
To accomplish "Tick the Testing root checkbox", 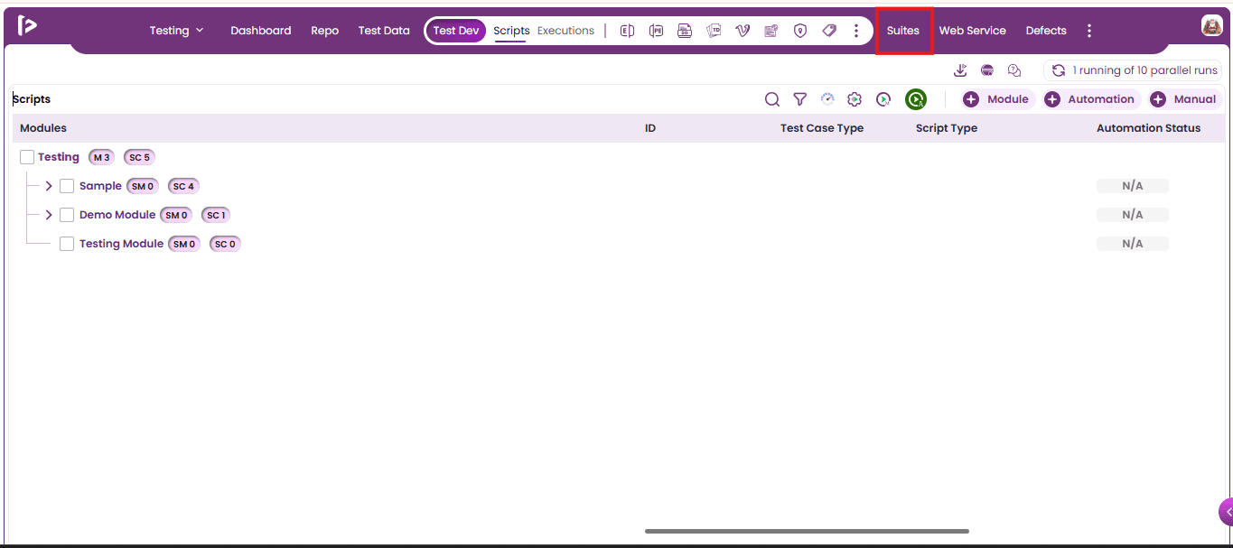I will pyautogui.click(x=27, y=157).
